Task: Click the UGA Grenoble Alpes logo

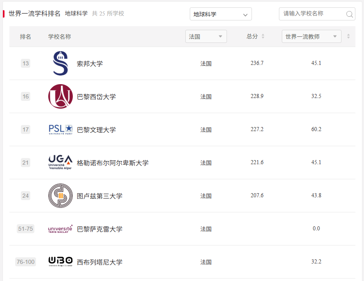Action: click(x=60, y=162)
